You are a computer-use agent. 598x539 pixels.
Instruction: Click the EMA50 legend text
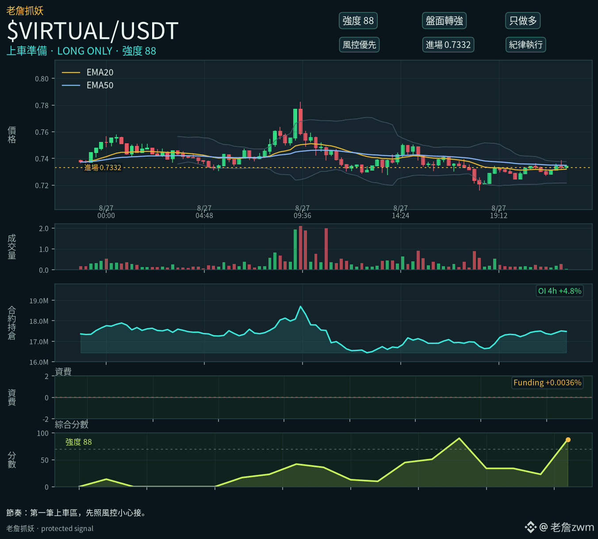[x=100, y=85]
